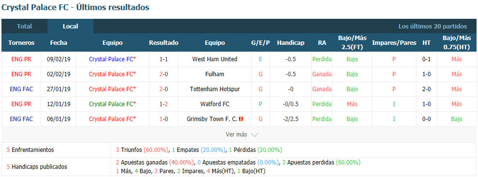Click the Ver más text
This screenshot has height=177, width=478.
[x=236, y=134]
